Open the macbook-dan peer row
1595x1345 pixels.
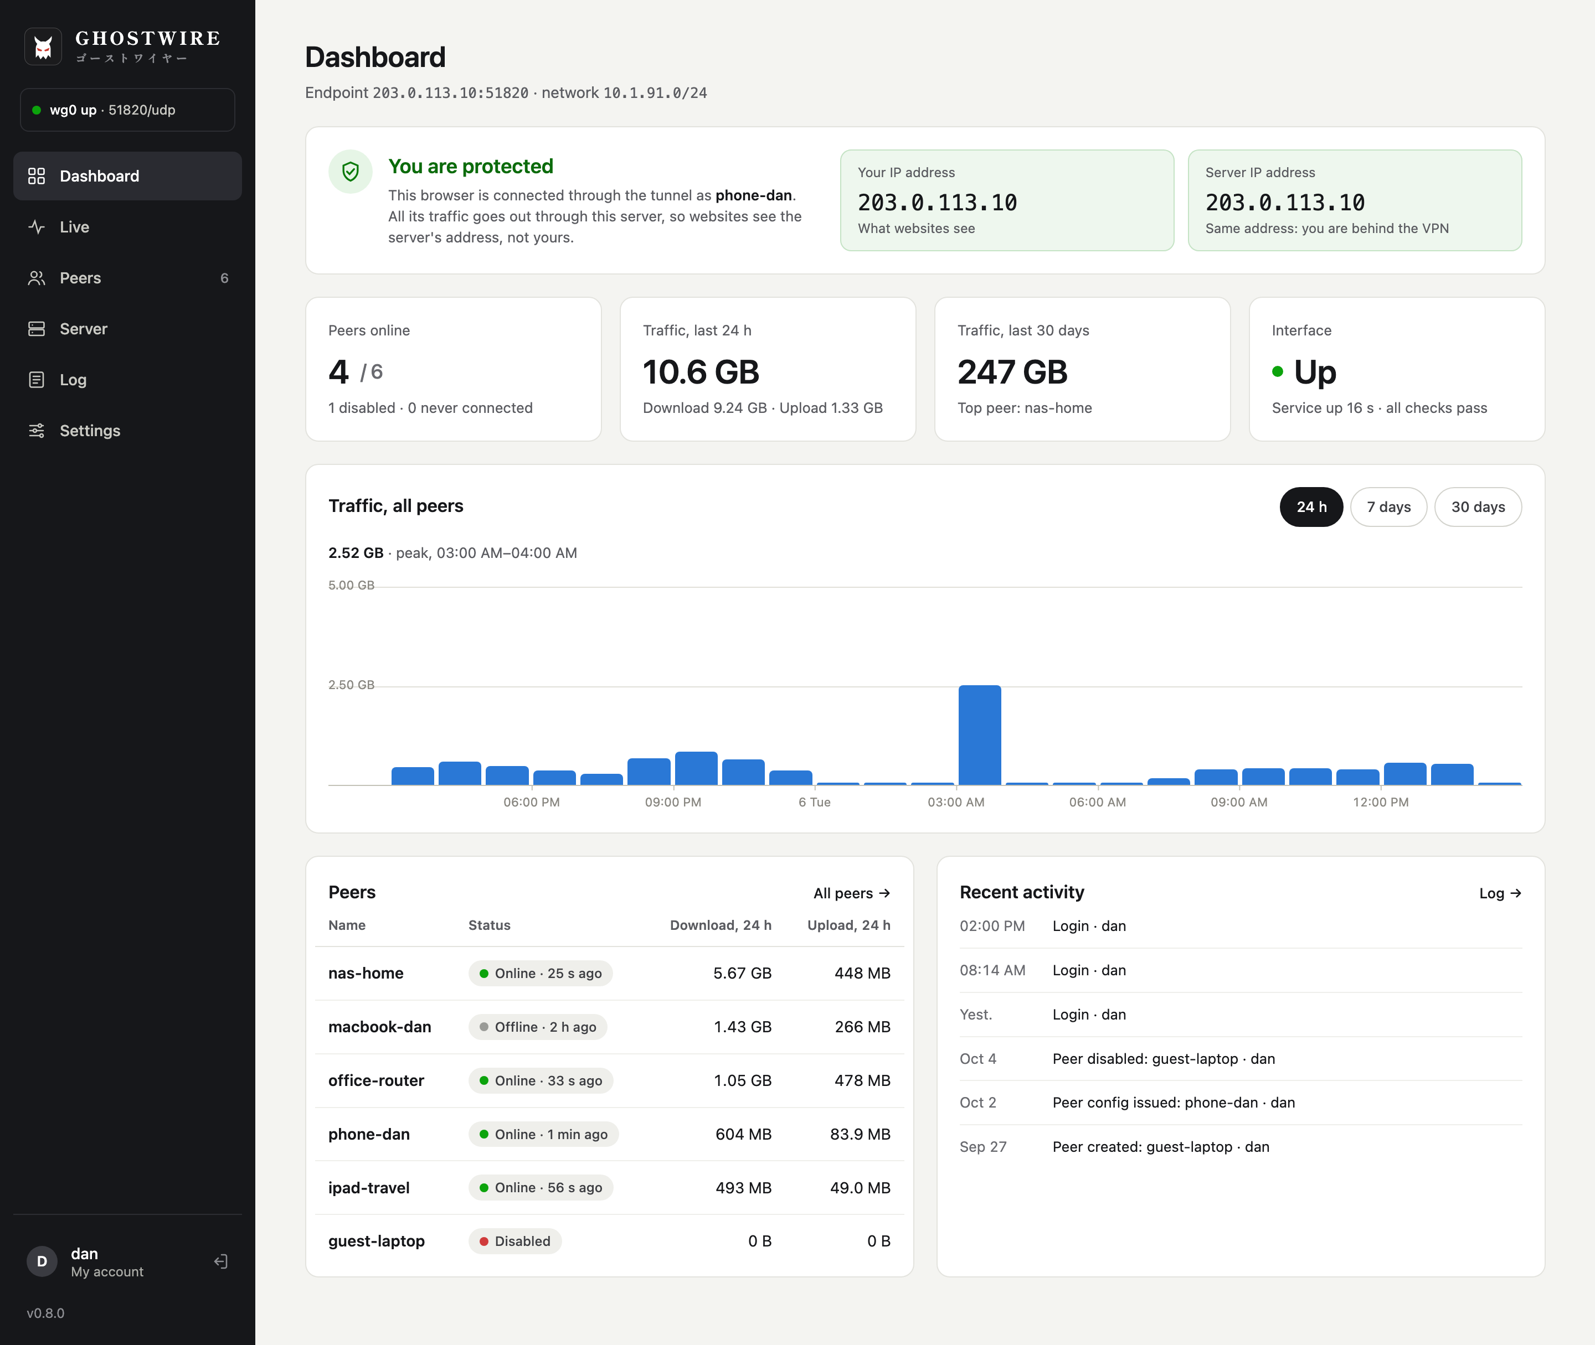pyautogui.click(x=609, y=1027)
